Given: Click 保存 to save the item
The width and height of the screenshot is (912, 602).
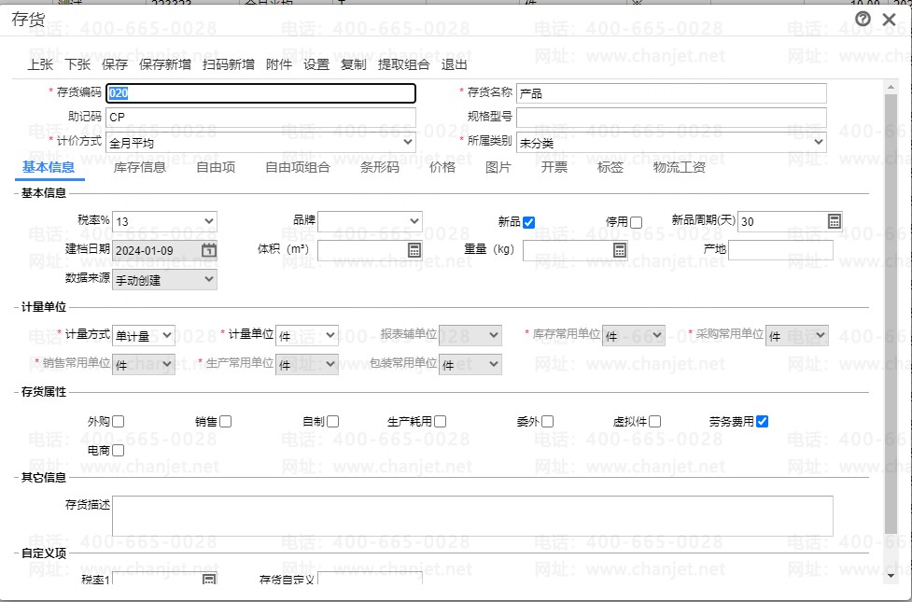Looking at the screenshot, I should [x=115, y=64].
